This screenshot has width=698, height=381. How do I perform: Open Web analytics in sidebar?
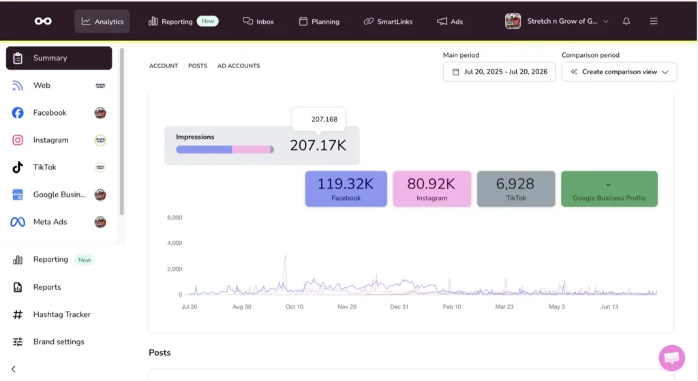tap(59, 85)
